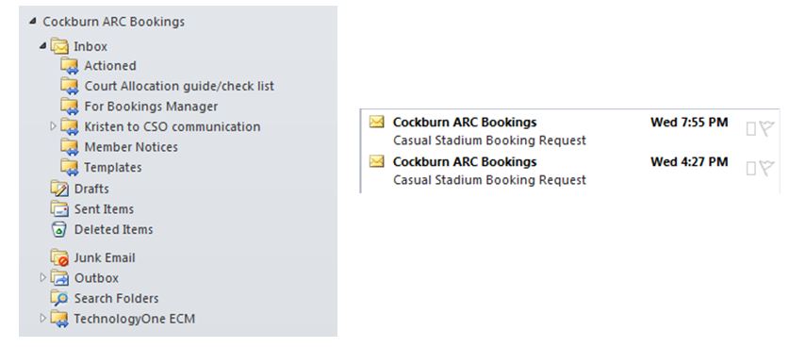Screen dimensions: 789x347
Task: Click the Sent Items folder icon
Action: (59, 209)
